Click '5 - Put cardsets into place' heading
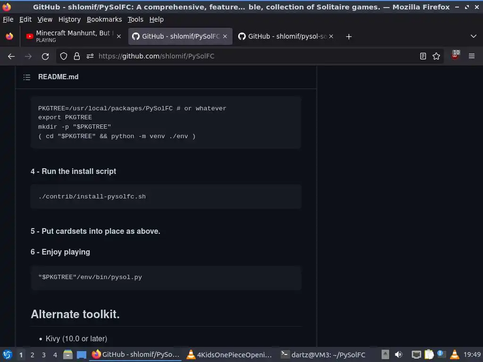Viewport: 483px width, 362px height. [x=95, y=231]
